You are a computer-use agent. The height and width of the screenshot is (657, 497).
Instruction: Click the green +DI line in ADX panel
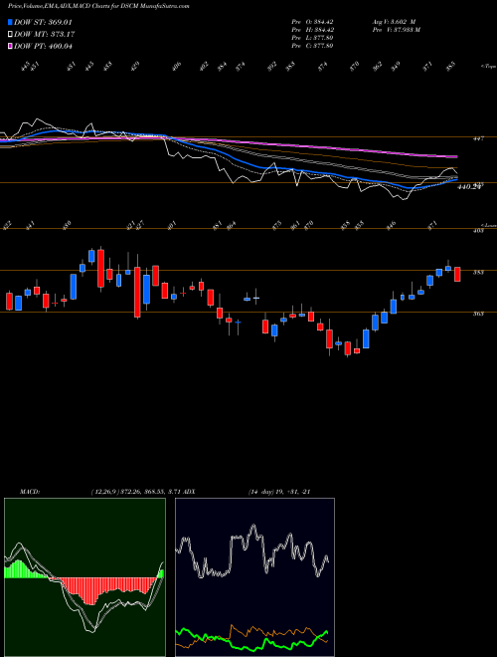pyautogui.click(x=251, y=647)
